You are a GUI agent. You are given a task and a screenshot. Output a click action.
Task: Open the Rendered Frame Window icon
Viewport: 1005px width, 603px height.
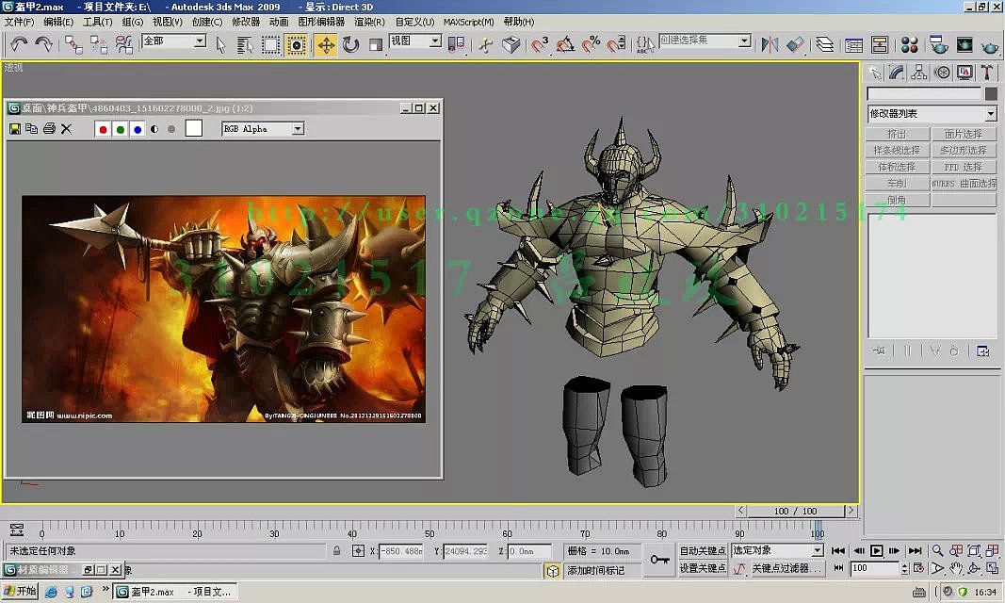964,44
